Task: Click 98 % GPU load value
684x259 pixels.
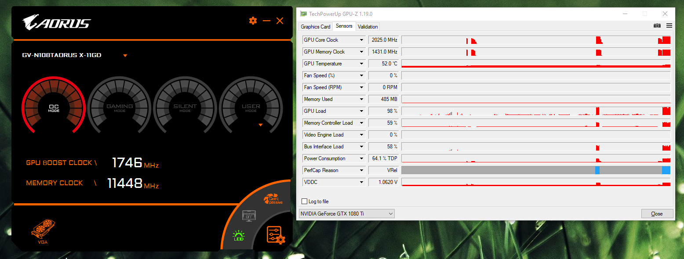Action: pyautogui.click(x=384, y=111)
